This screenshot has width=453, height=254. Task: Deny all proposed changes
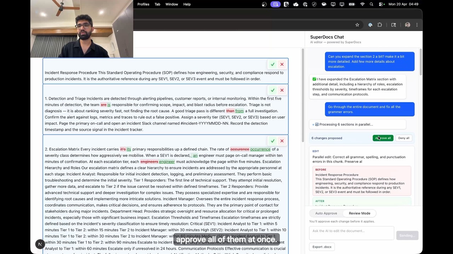pos(403,138)
